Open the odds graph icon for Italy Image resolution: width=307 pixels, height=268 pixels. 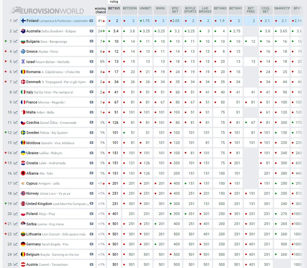pyautogui.click(x=16, y=92)
